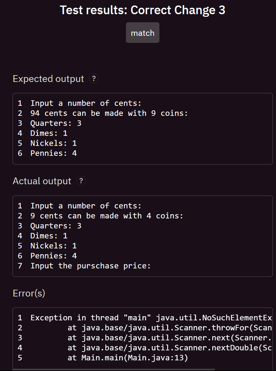Click 'Quarters: 3' in Actual output

click(56, 226)
